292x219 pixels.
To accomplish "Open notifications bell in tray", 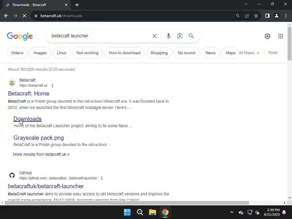I will 284,212.
